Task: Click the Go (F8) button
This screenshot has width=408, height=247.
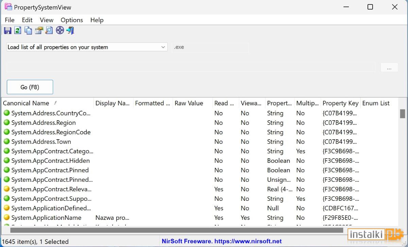Action: pos(30,87)
